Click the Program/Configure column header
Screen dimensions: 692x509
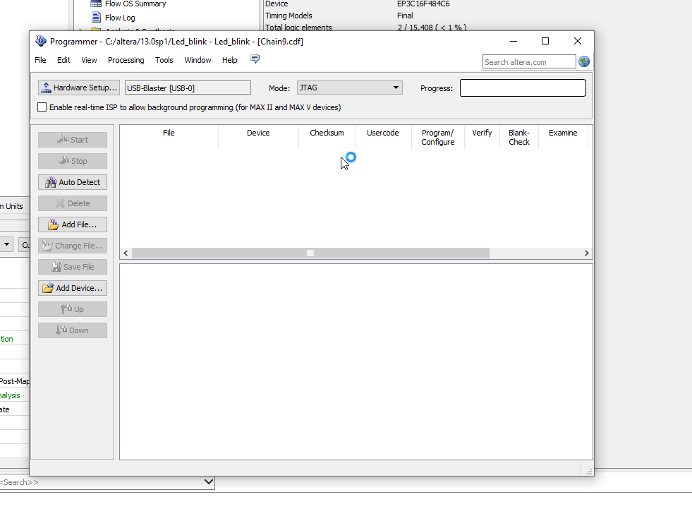(x=438, y=137)
